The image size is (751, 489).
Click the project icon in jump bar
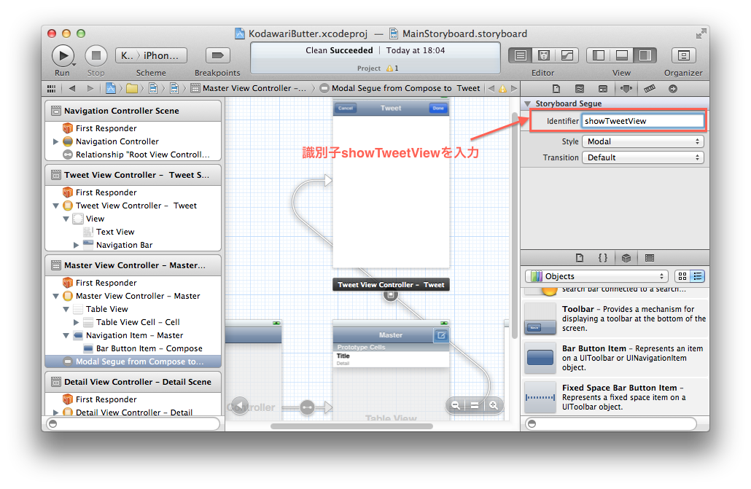[x=111, y=88]
